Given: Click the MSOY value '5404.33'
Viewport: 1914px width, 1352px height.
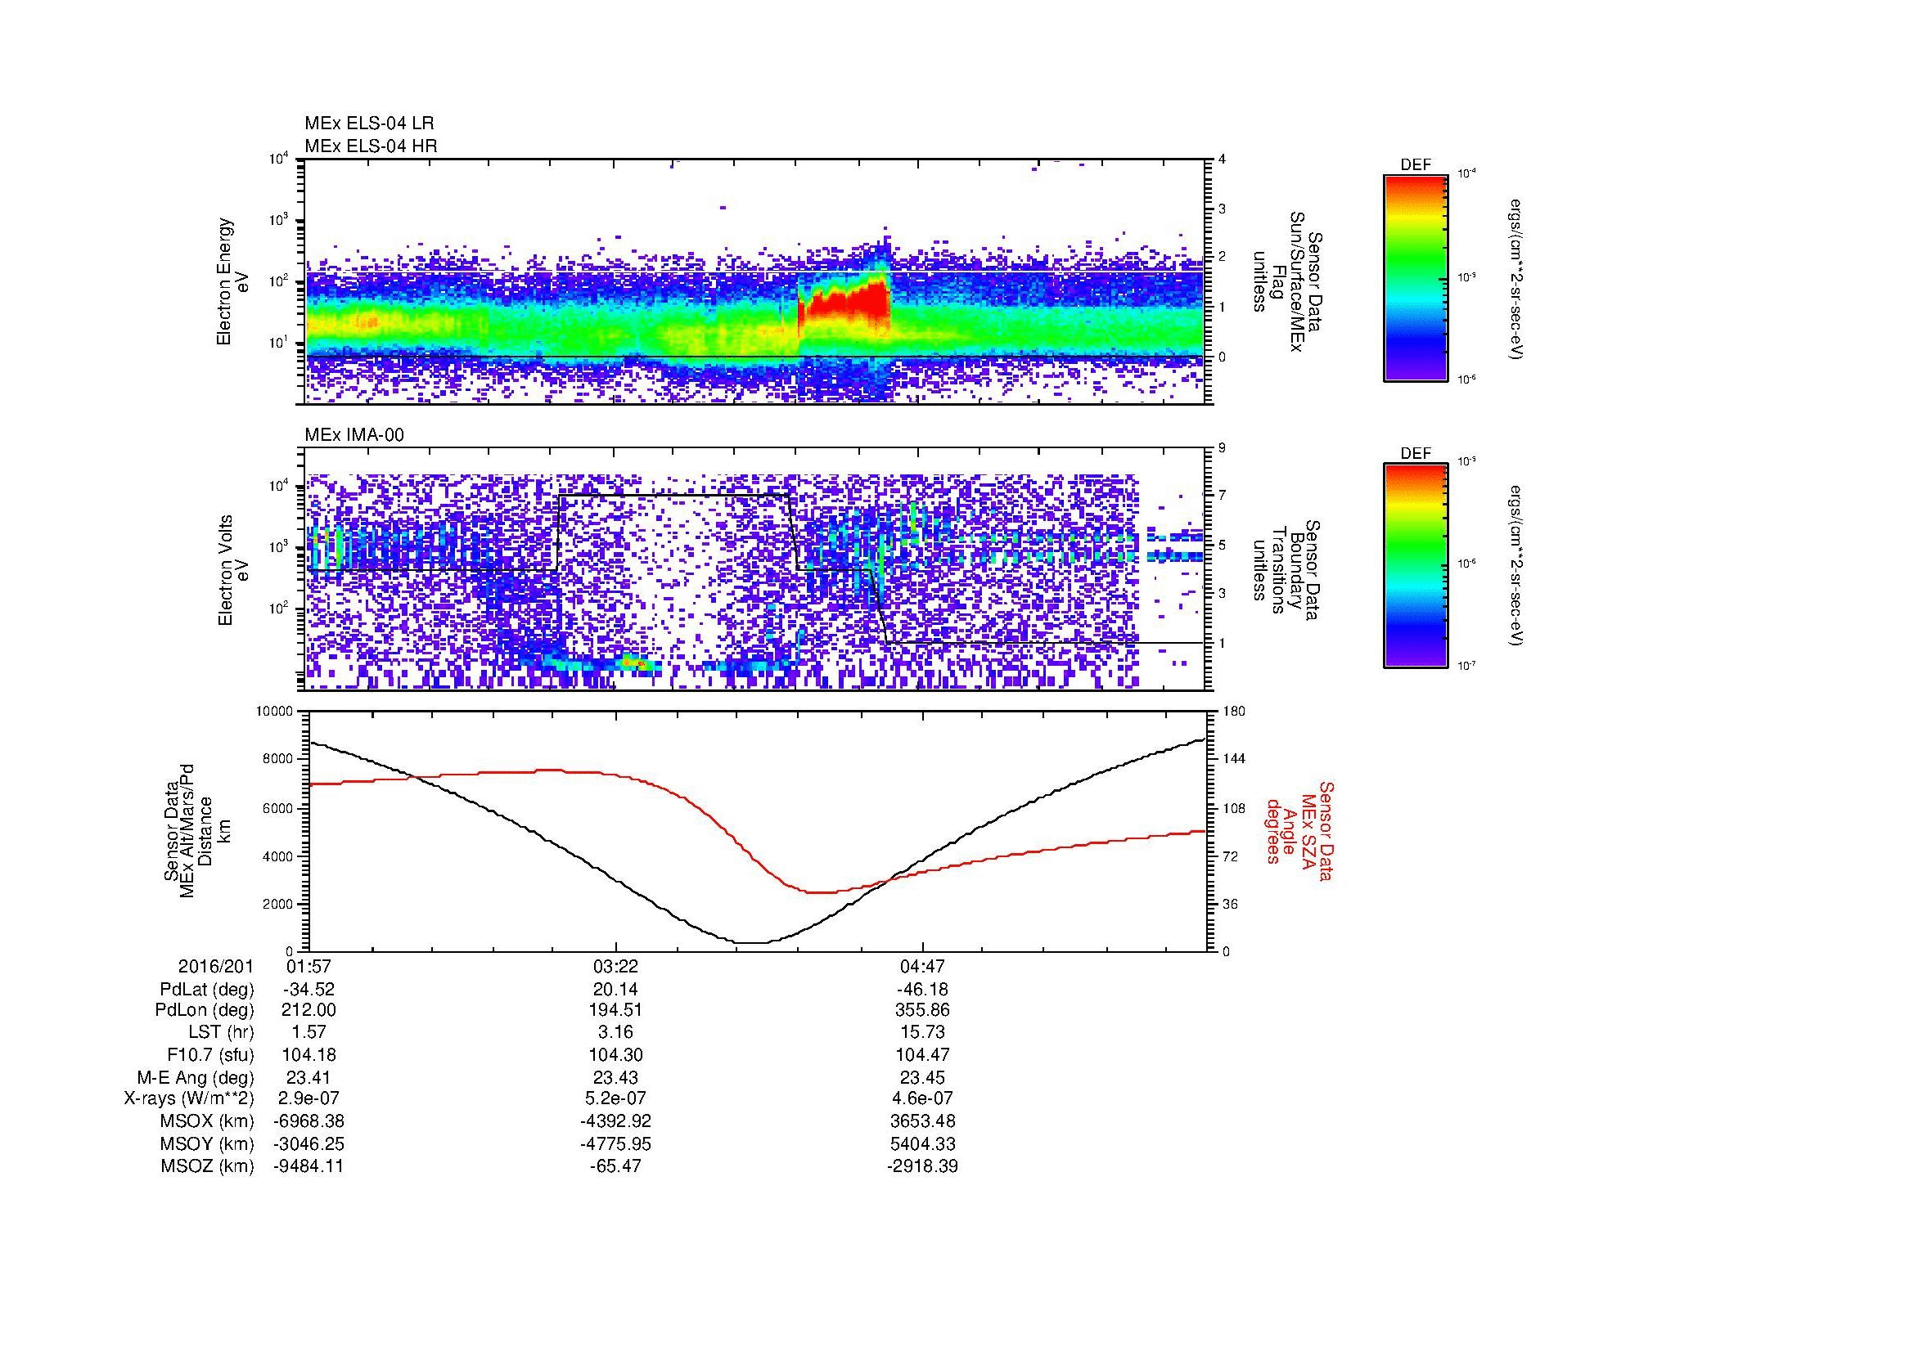Looking at the screenshot, I should (x=922, y=1143).
